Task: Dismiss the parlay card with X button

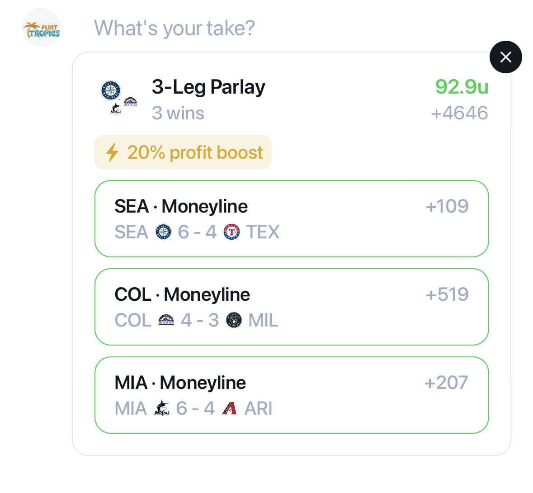Action: (505, 57)
